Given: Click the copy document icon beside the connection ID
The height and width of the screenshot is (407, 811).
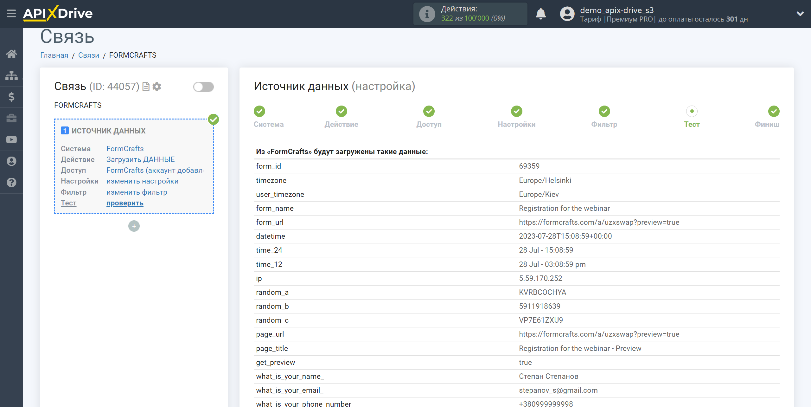Looking at the screenshot, I should pyautogui.click(x=146, y=87).
